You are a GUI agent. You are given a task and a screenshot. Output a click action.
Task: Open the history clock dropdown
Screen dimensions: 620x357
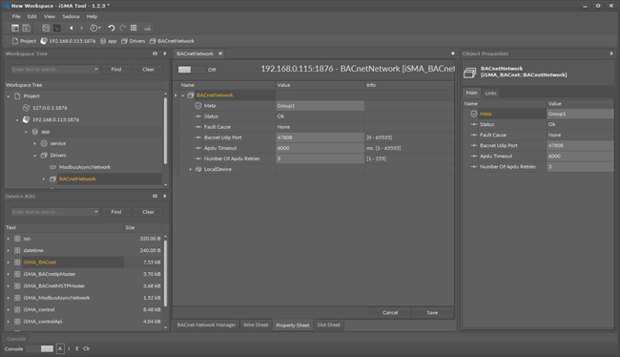point(94,28)
